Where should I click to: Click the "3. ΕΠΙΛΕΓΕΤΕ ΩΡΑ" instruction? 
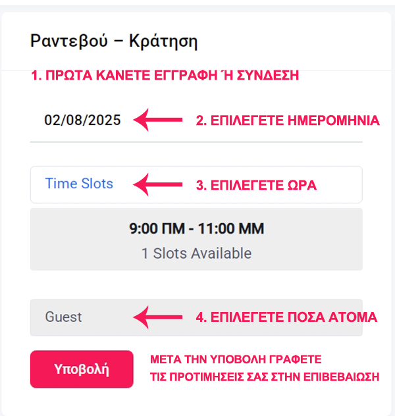coord(257,186)
